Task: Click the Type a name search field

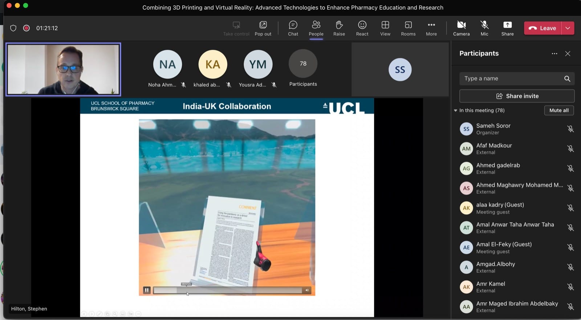Action: point(512,78)
